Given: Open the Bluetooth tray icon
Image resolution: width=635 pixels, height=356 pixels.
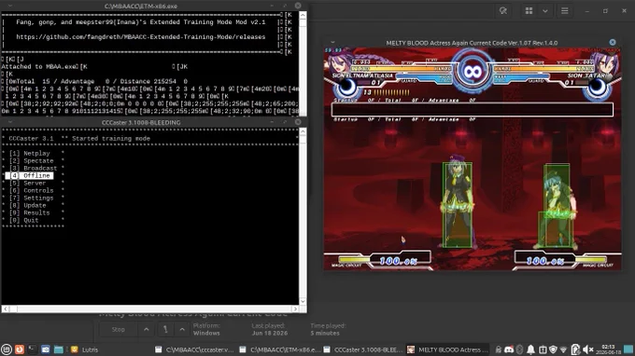Looking at the screenshot, I should (519, 349).
